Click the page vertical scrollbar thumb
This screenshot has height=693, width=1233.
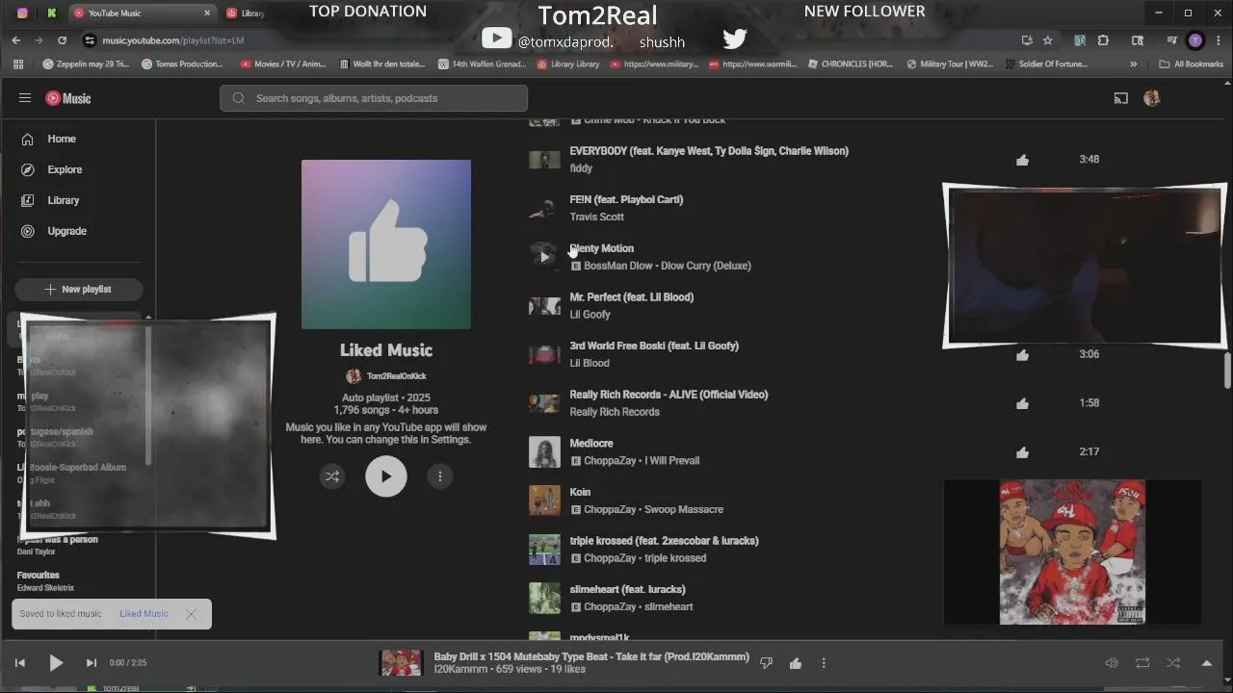pyautogui.click(x=1228, y=371)
